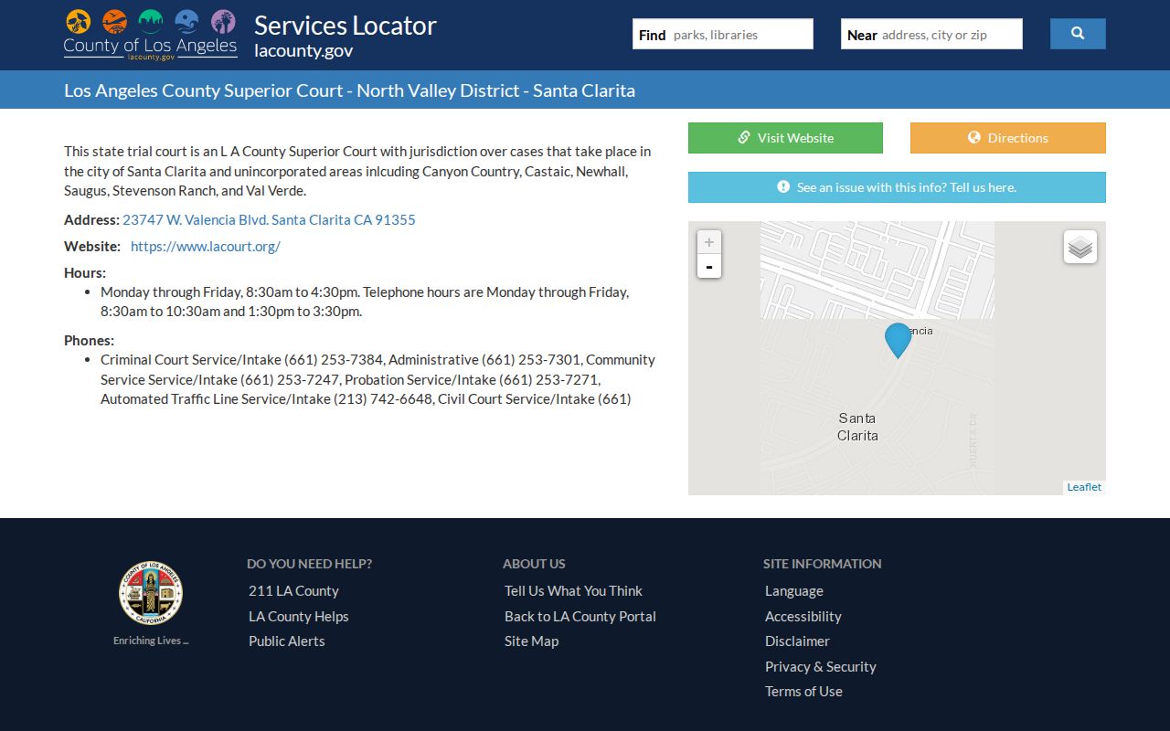
Task: Click the Santa Clarita map label
Action: [857, 427]
